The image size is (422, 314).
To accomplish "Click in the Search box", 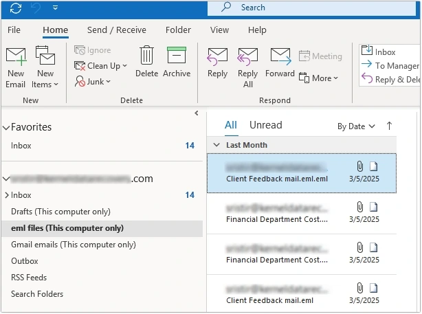I will pos(311,8).
